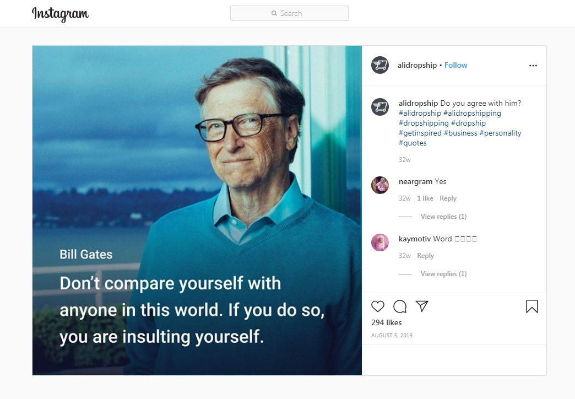
Task: View the 294 likes list
Action: (x=386, y=322)
